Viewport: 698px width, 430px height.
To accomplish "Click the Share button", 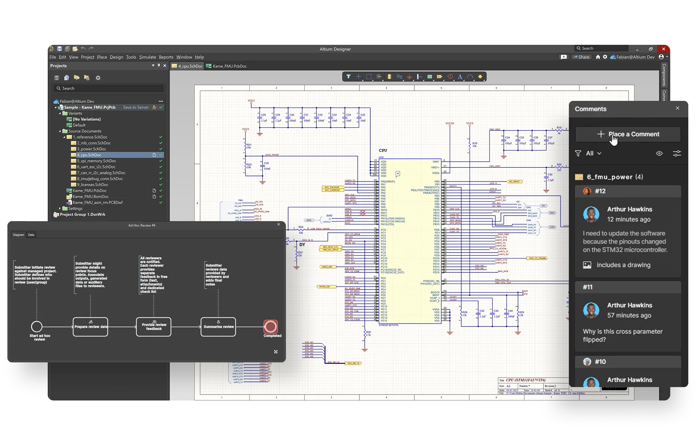I will pos(581,57).
